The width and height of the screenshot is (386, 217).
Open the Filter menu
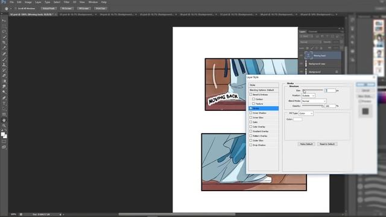coord(67,2)
